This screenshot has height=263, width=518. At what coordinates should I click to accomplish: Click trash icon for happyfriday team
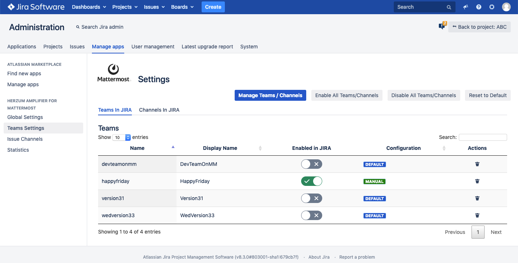[477, 181]
